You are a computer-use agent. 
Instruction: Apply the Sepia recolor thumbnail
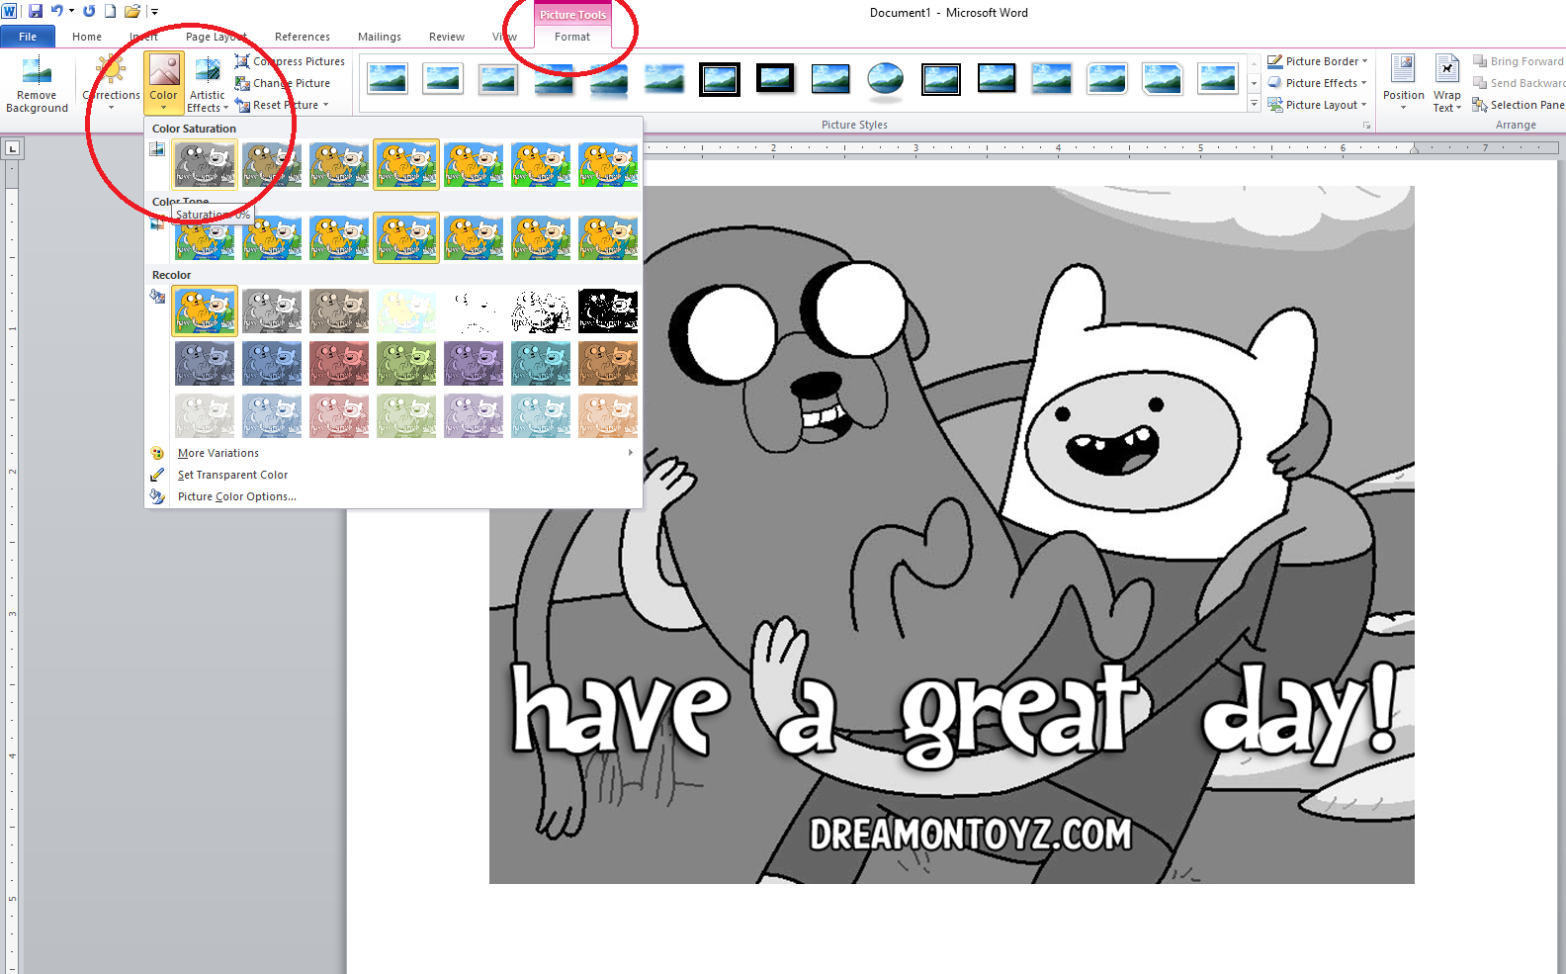click(x=339, y=310)
